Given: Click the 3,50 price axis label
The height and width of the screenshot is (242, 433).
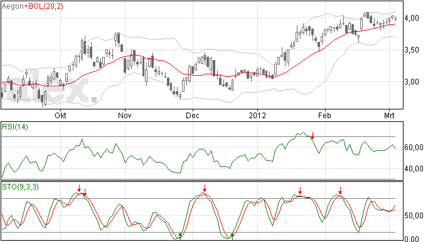Looking at the screenshot, I should 412,50.
